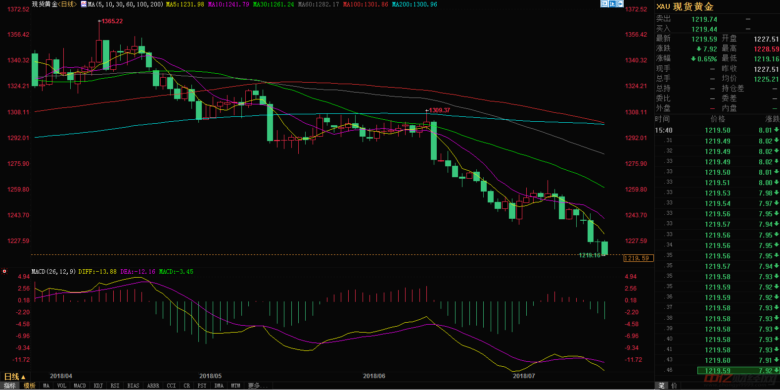
Task: Click the MA indicator chart icon
Action: (x=84, y=4)
